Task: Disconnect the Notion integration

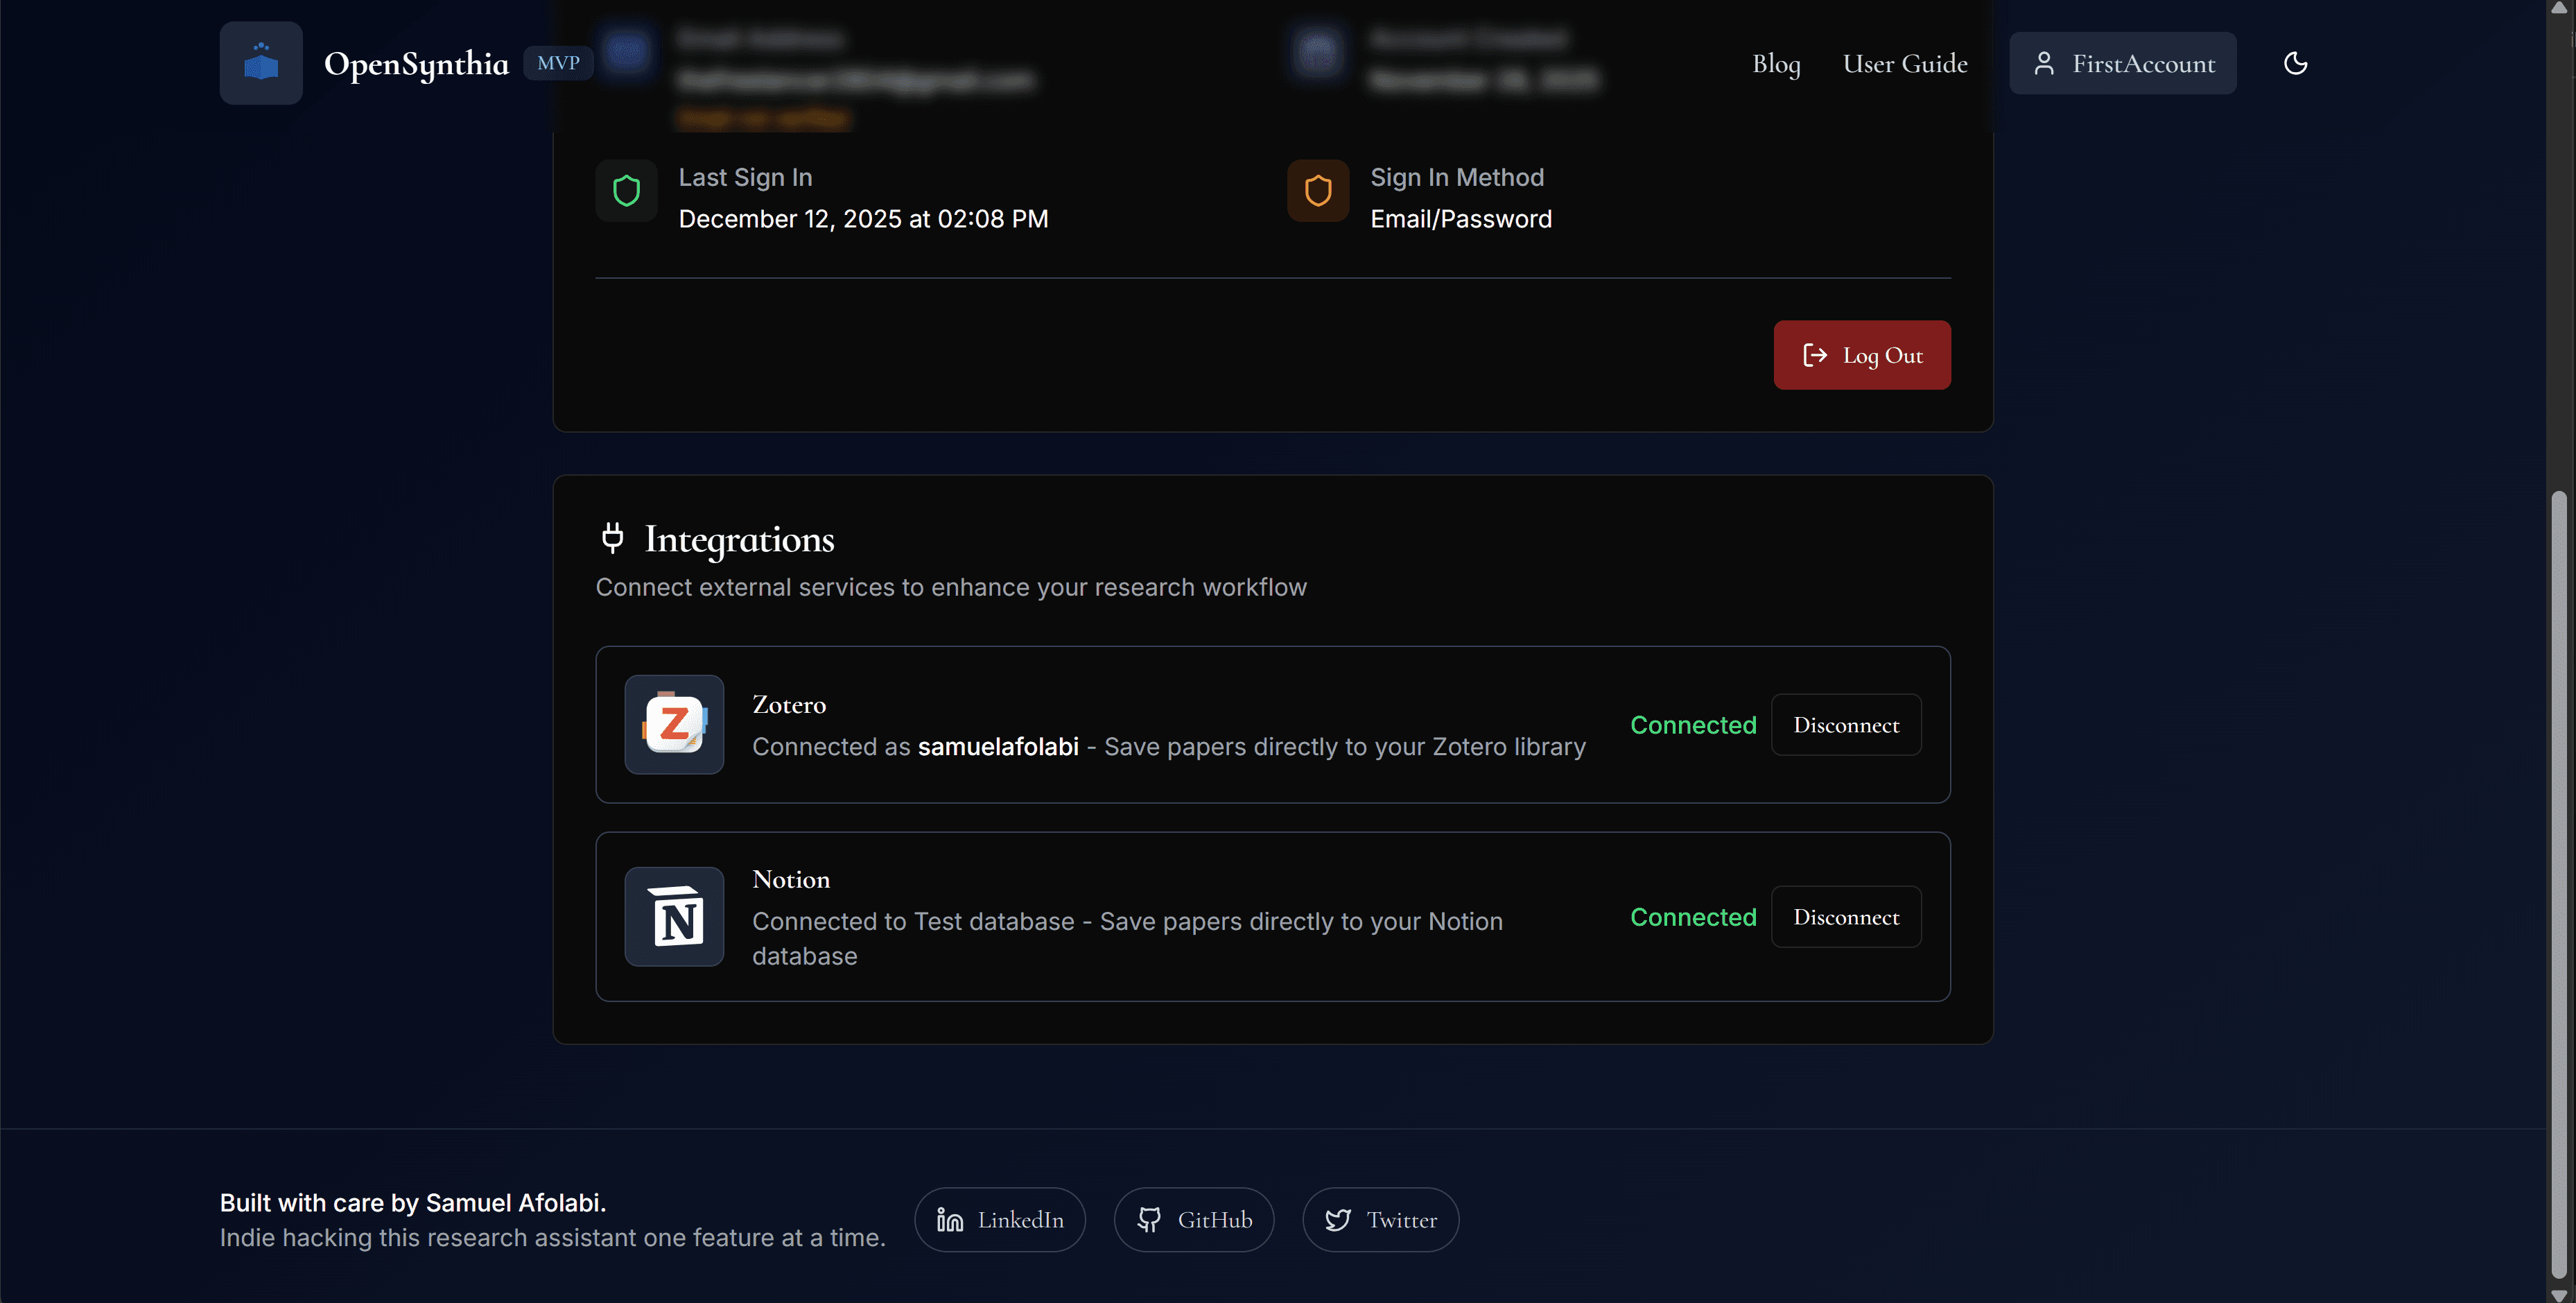Action: point(1845,916)
